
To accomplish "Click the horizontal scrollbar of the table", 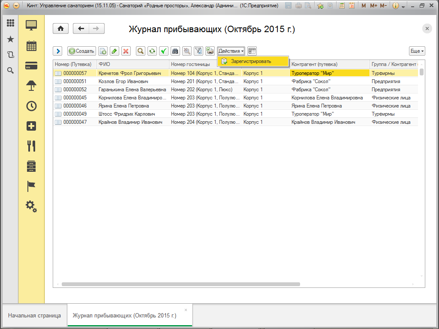I will tap(180, 284).
